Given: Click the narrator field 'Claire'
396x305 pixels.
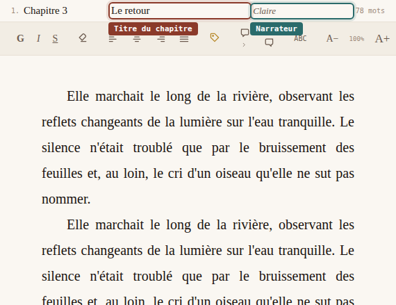Looking at the screenshot, I should (302, 11).
